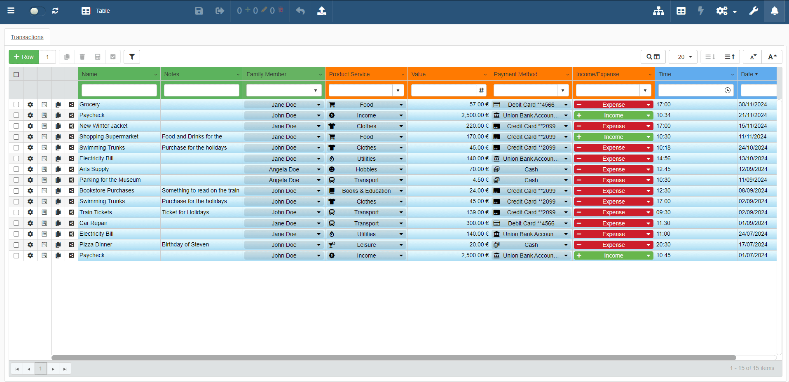
Task: Open the page size 20 dropdown
Action: [683, 57]
